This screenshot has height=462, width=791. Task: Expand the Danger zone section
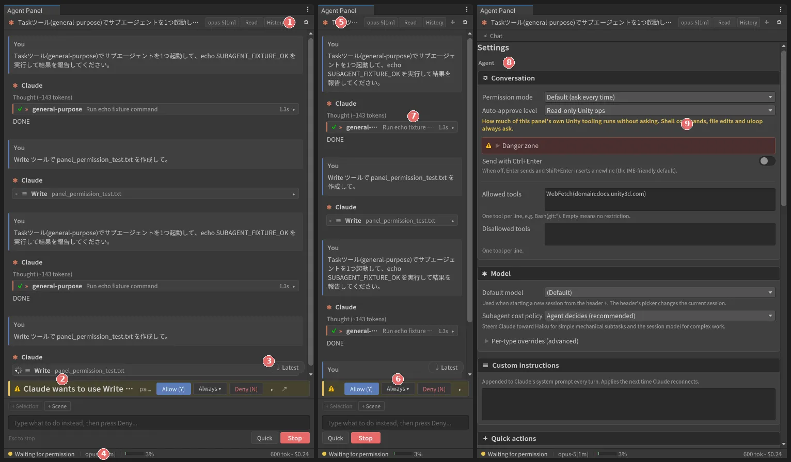(x=628, y=145)
